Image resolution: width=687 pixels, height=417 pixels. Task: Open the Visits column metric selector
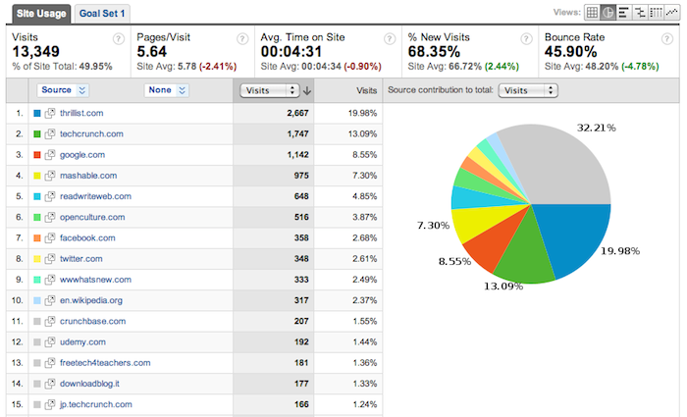coord(270,90)
